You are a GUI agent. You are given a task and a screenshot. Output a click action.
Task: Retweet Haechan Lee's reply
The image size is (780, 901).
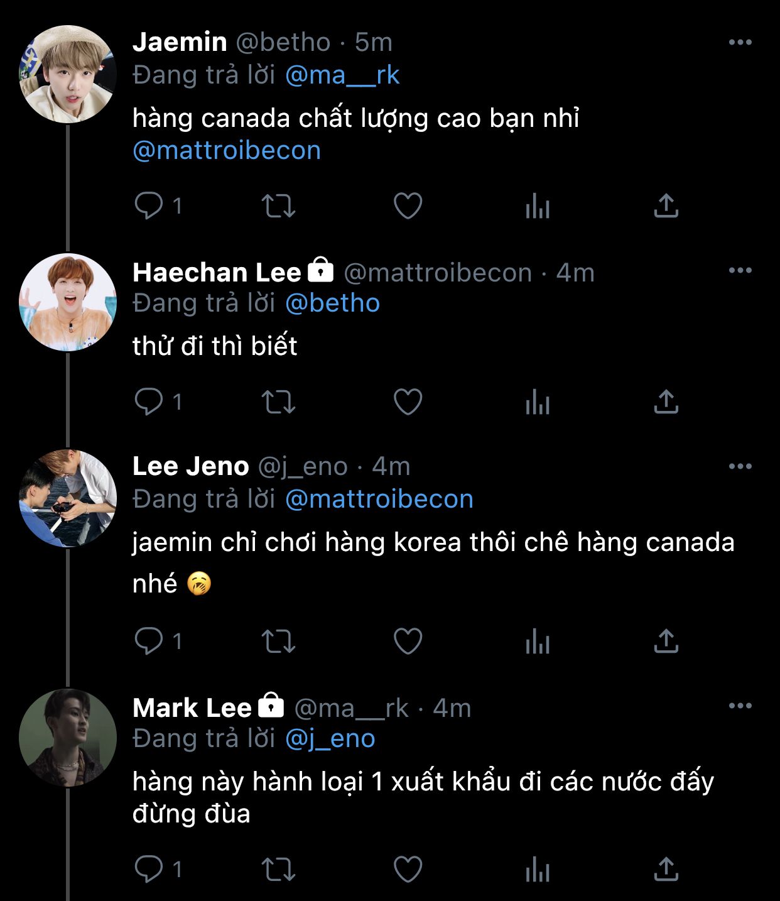pyautogui.click(x=278, y=401)
